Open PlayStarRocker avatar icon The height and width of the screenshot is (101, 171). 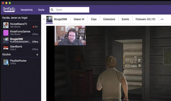[6, 62]
